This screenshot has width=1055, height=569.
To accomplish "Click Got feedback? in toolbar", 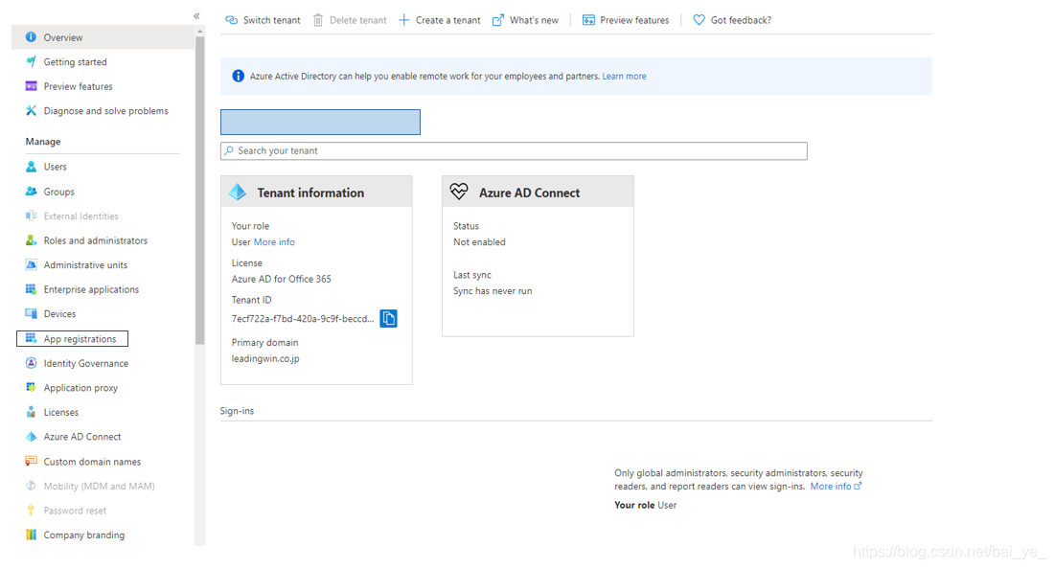I will tap(732, 20).
